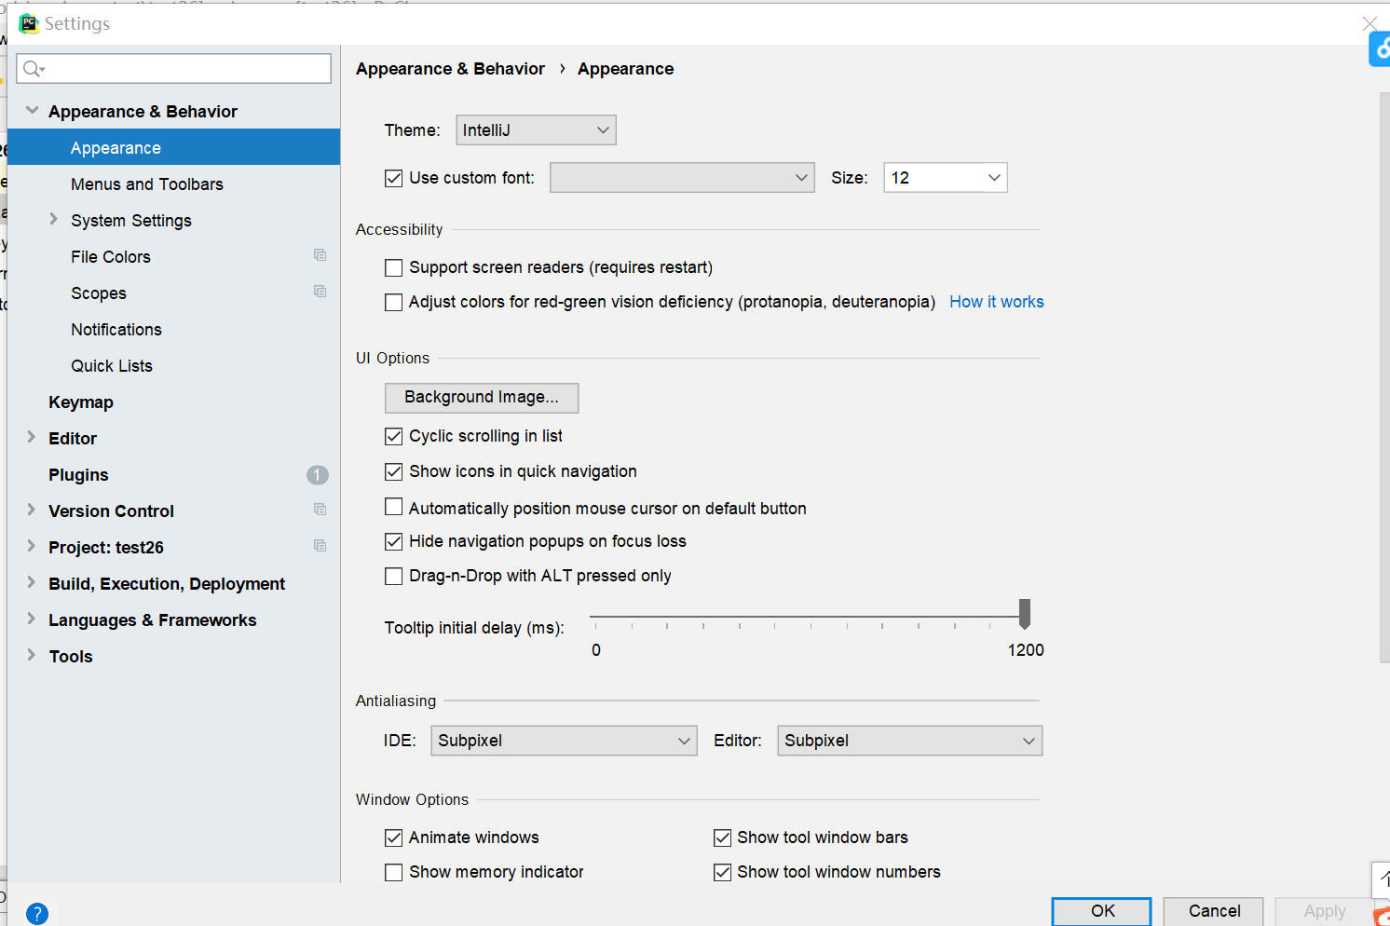Expand the Project: test26 node
1390x926 pixels.
tap(31, 546)
